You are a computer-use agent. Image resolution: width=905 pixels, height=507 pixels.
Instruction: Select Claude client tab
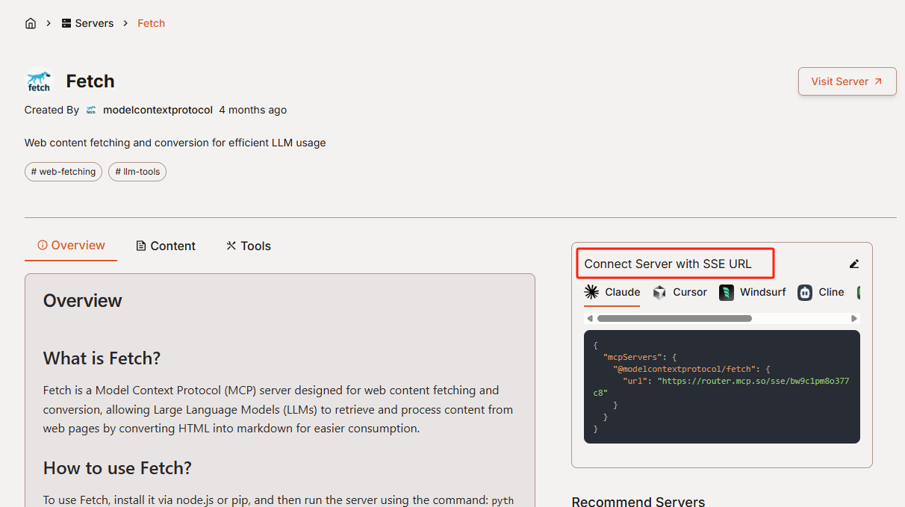point(612,292)
